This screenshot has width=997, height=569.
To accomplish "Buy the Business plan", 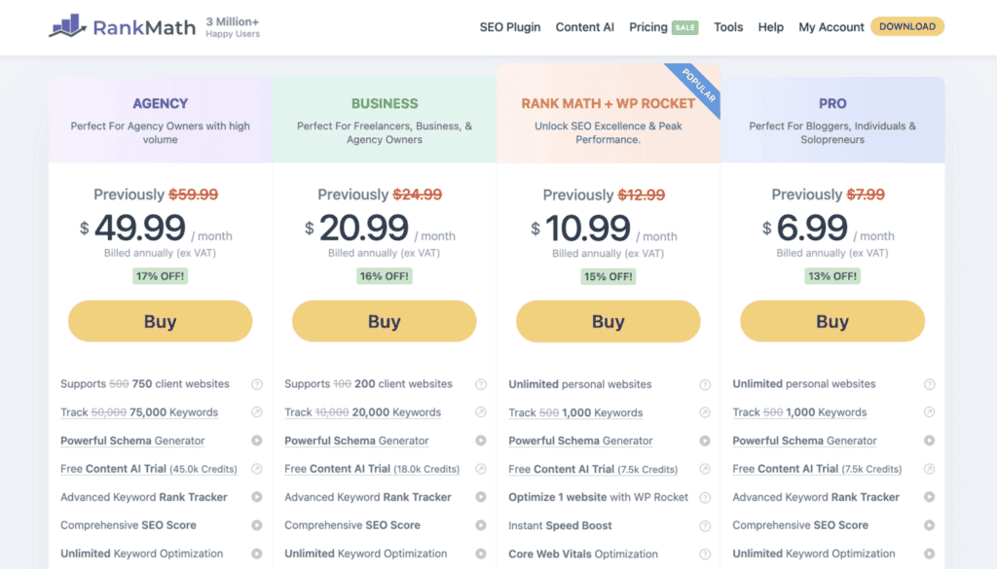I will (384, 321).
